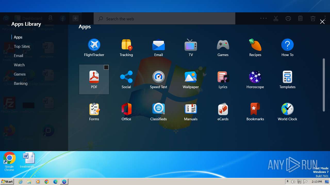This screenshot has height=185, width=330.
Task: Open the PDF app tile
Action: [x=94, y=79]
